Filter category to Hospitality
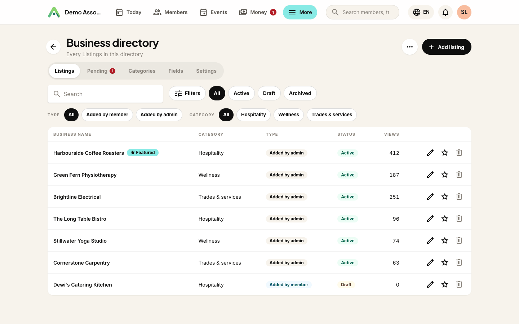This screenshot has height=324, width=519. coord(253,115)
